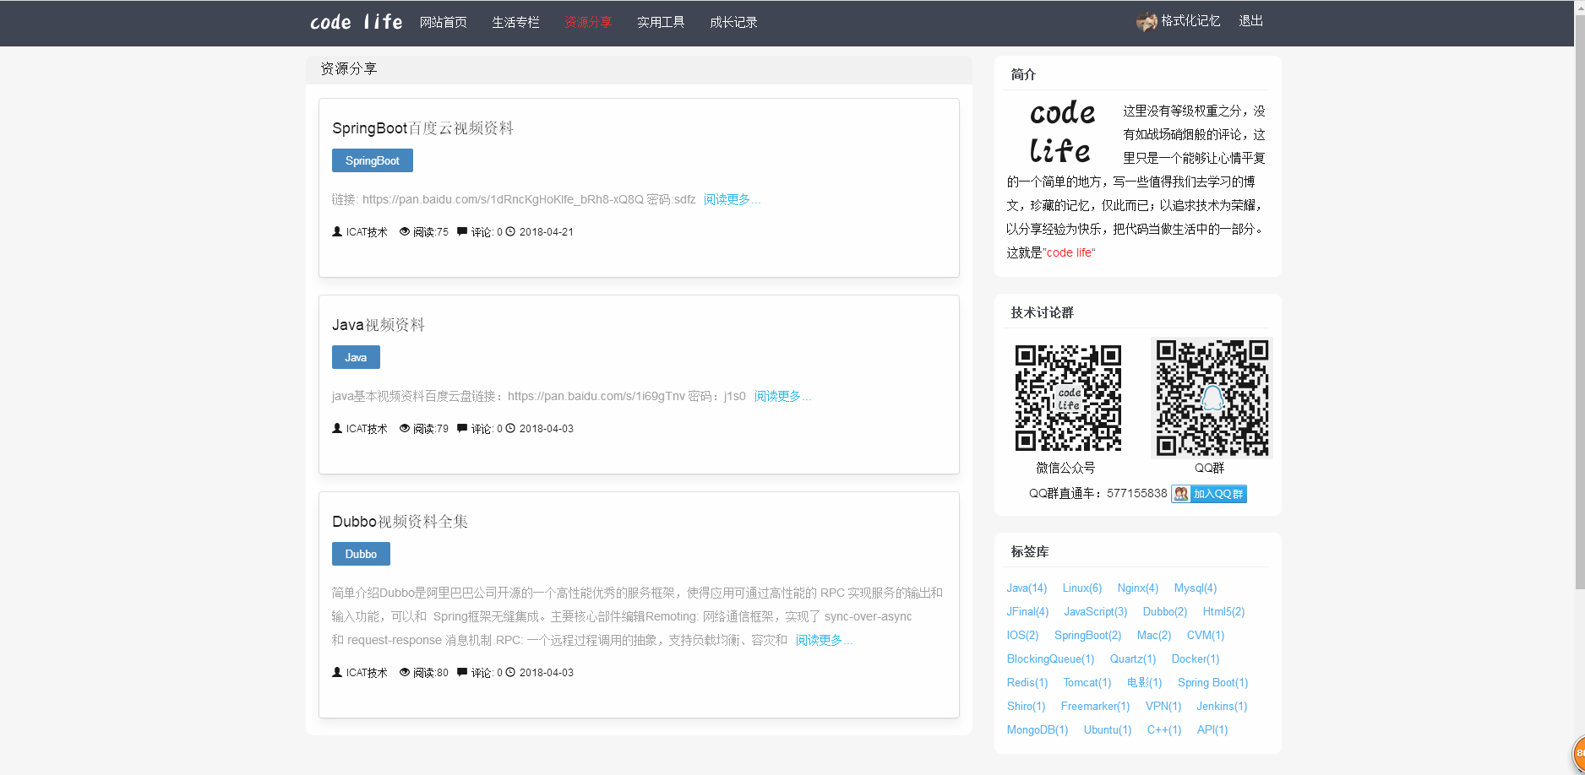Select Jenkins(1) tag

tap(1222, 706)
